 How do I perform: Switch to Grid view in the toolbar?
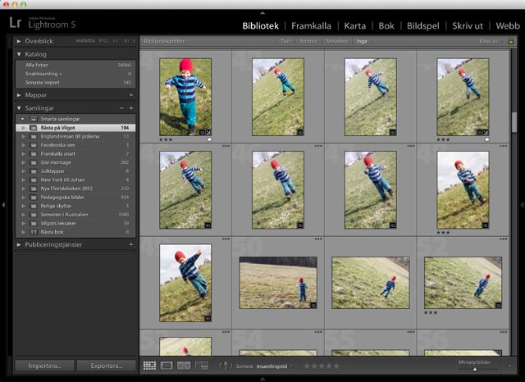149,366
